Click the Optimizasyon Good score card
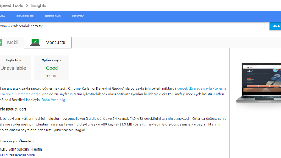This screenshot has height=158, width=281. tap(52, 68)
